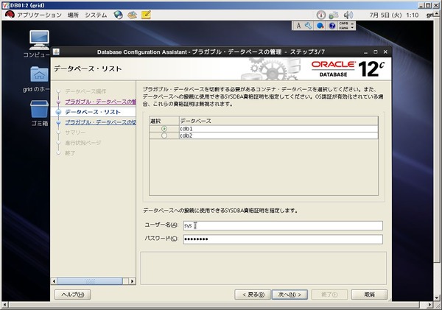
Task: Click the 選択 column header
Action: 164,121
